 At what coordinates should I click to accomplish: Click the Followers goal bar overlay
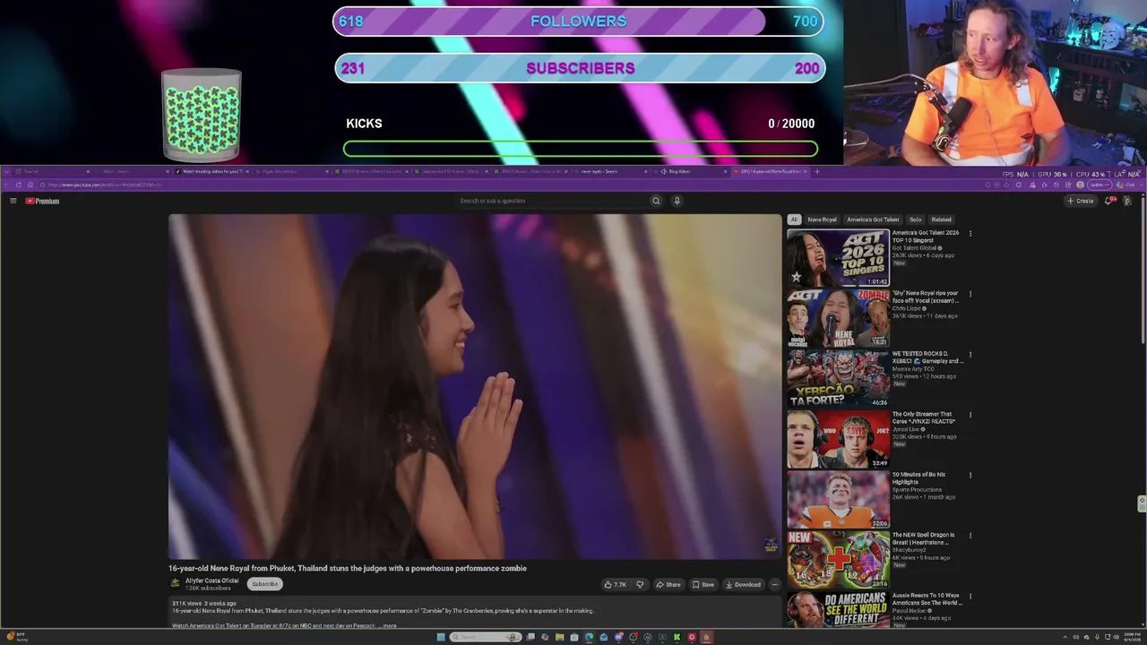579,21
